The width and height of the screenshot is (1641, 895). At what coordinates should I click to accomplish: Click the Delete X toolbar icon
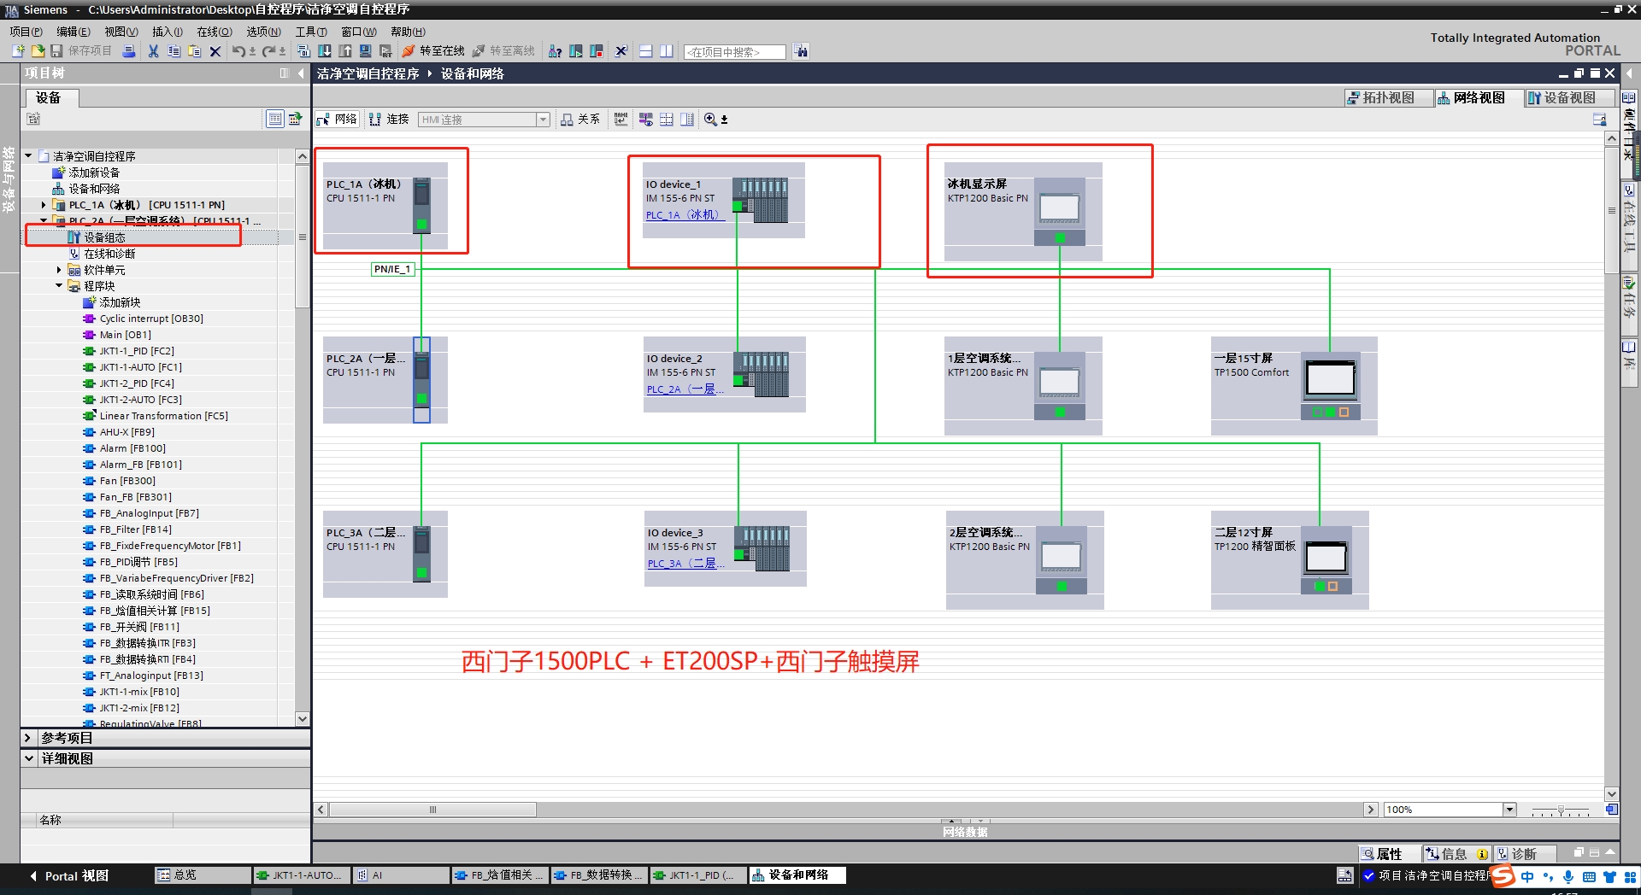215,51
